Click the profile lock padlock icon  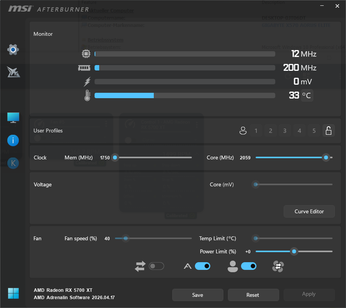329,131
